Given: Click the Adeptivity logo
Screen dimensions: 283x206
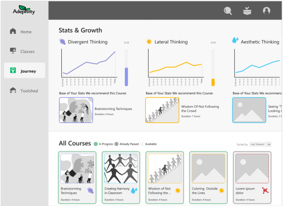Looking at the screenshot, I should pos(24,9).
